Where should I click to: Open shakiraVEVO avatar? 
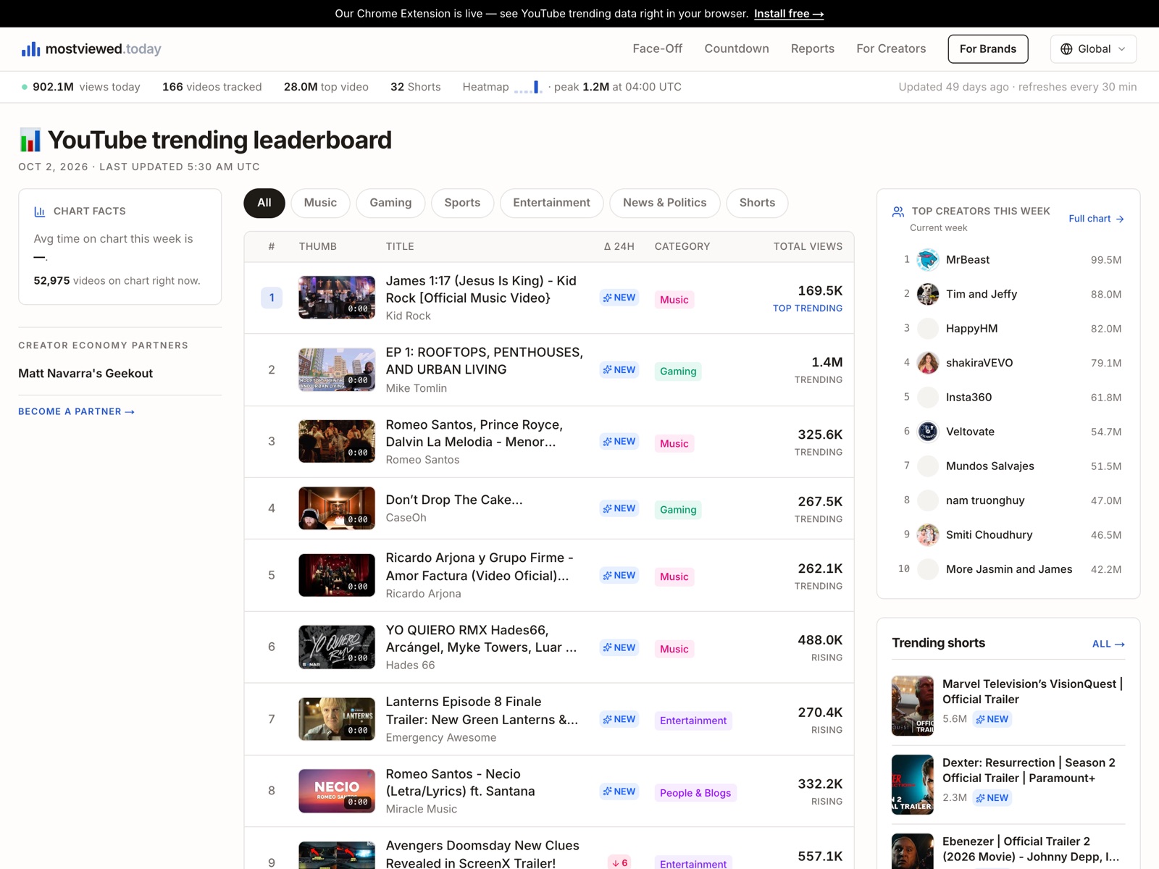tap(928, 363)
